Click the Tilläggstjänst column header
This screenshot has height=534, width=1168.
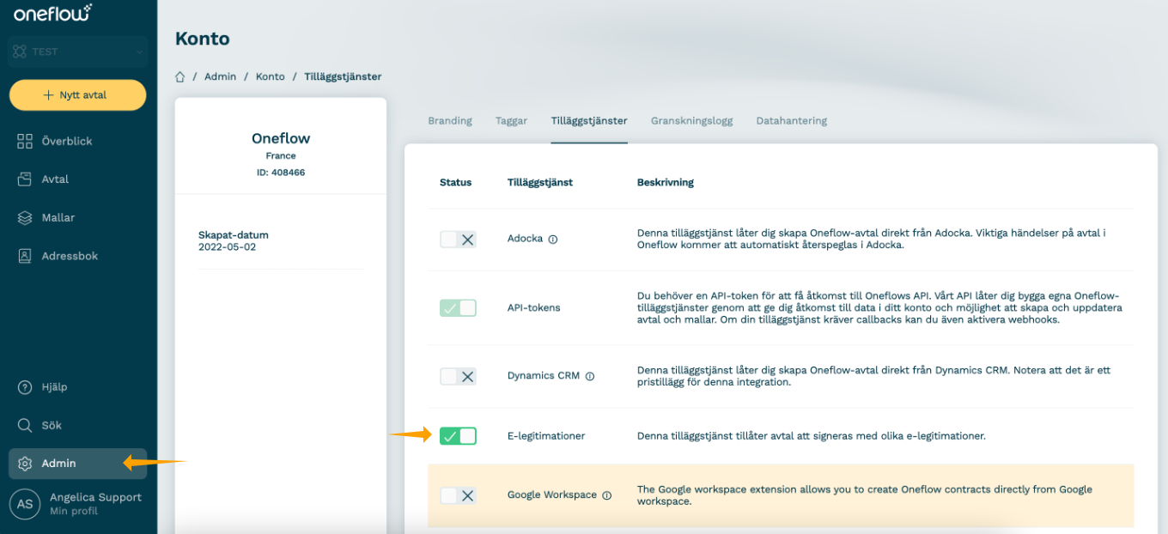point(539,182)
